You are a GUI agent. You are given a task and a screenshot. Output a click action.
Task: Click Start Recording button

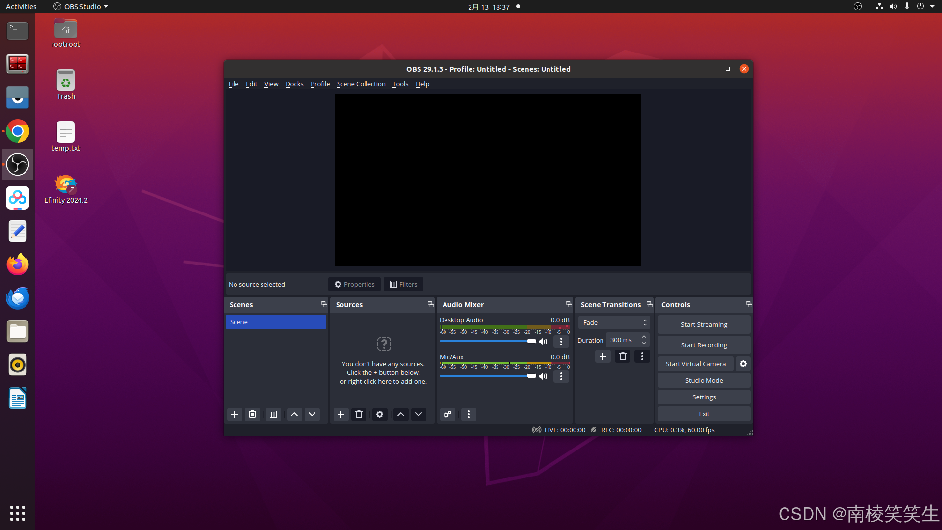click(x=704, y=345)
